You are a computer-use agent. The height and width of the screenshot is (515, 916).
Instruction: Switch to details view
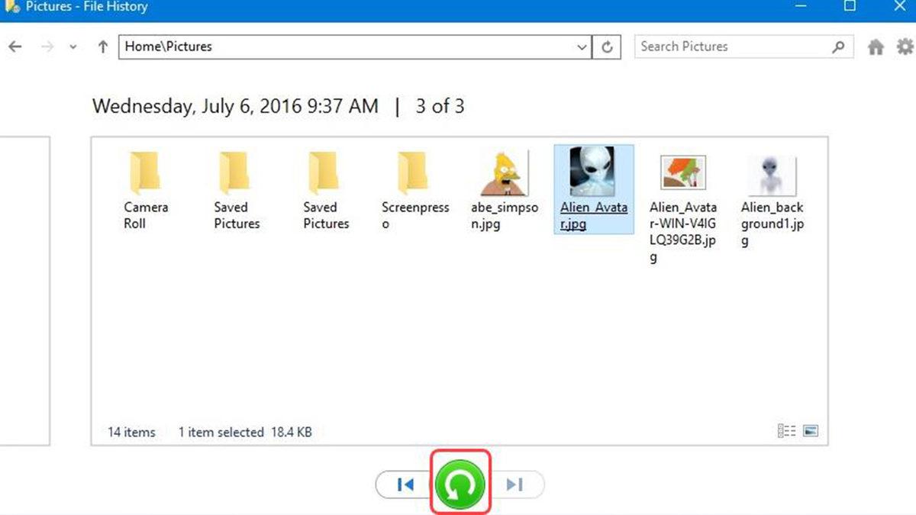point(786,431)
